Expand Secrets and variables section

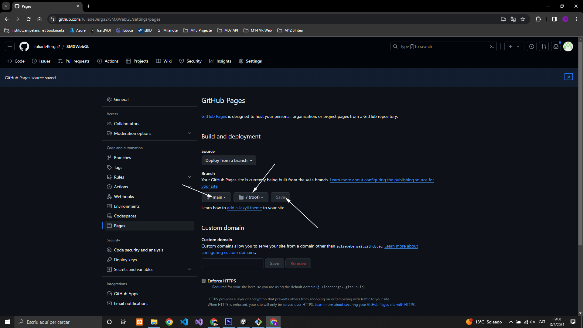189,269
